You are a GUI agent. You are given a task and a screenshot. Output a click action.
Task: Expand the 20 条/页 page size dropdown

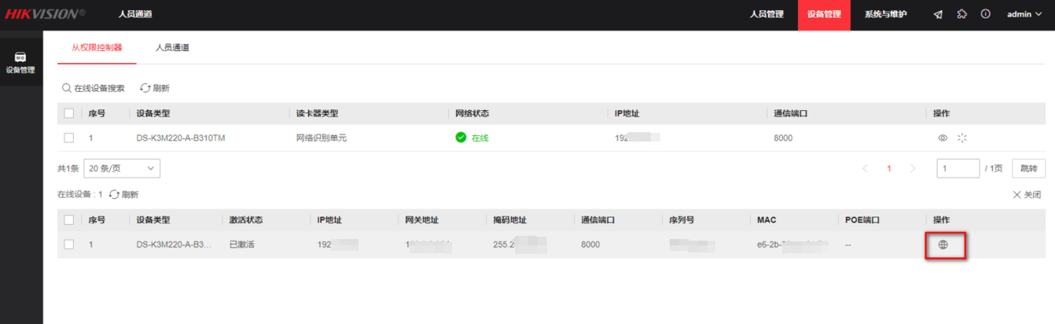click(x=122, y=168)
